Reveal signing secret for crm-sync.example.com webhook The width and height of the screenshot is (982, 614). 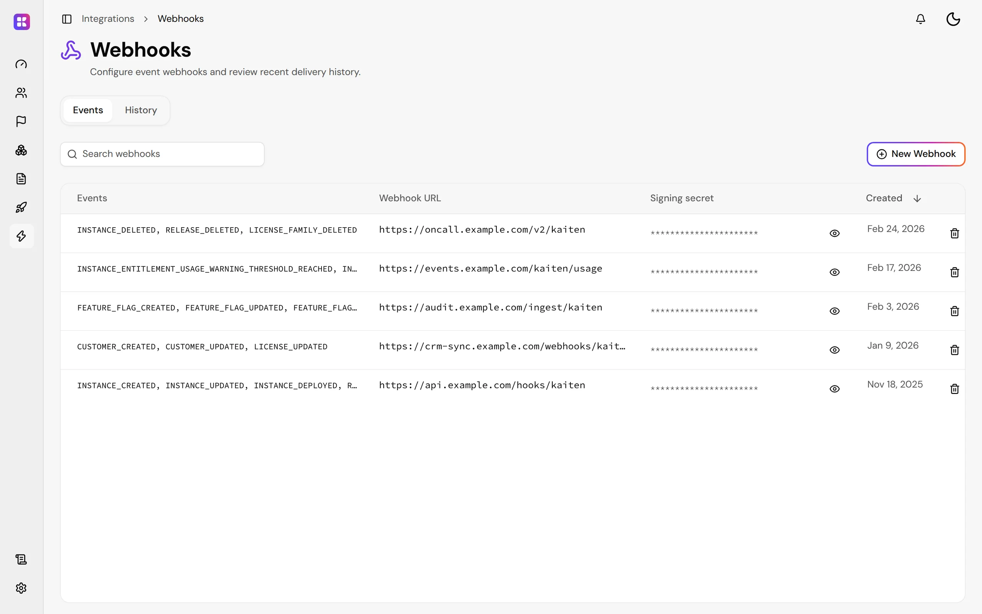click(834, 350)
